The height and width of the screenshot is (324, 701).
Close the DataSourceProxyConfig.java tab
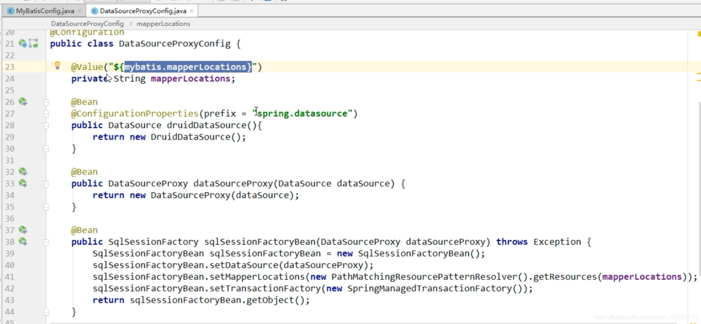point(192,11)
